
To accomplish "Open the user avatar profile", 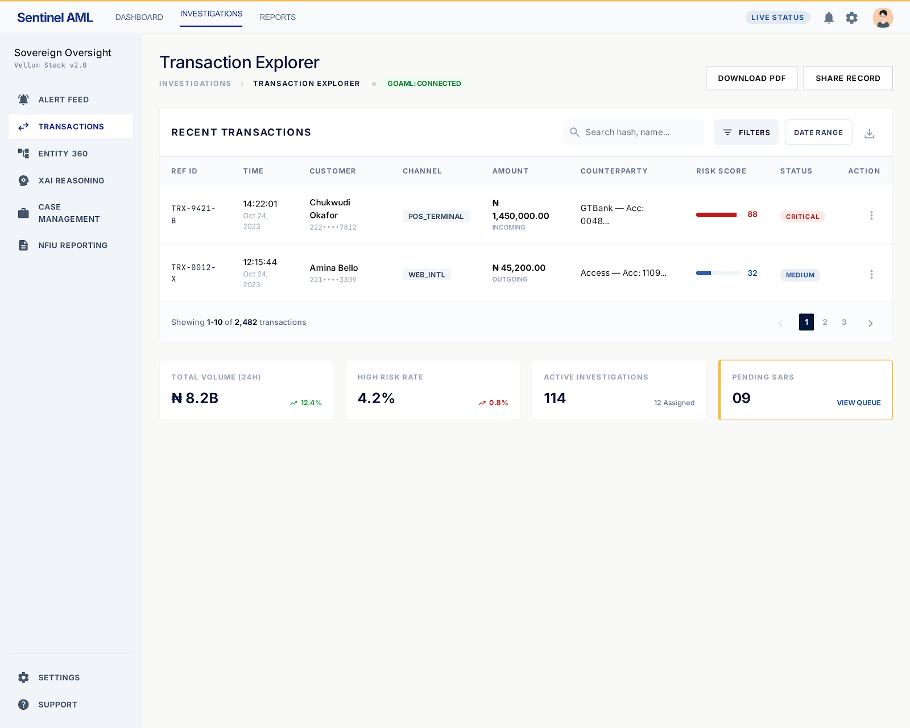I will click(x=883, y=18).
